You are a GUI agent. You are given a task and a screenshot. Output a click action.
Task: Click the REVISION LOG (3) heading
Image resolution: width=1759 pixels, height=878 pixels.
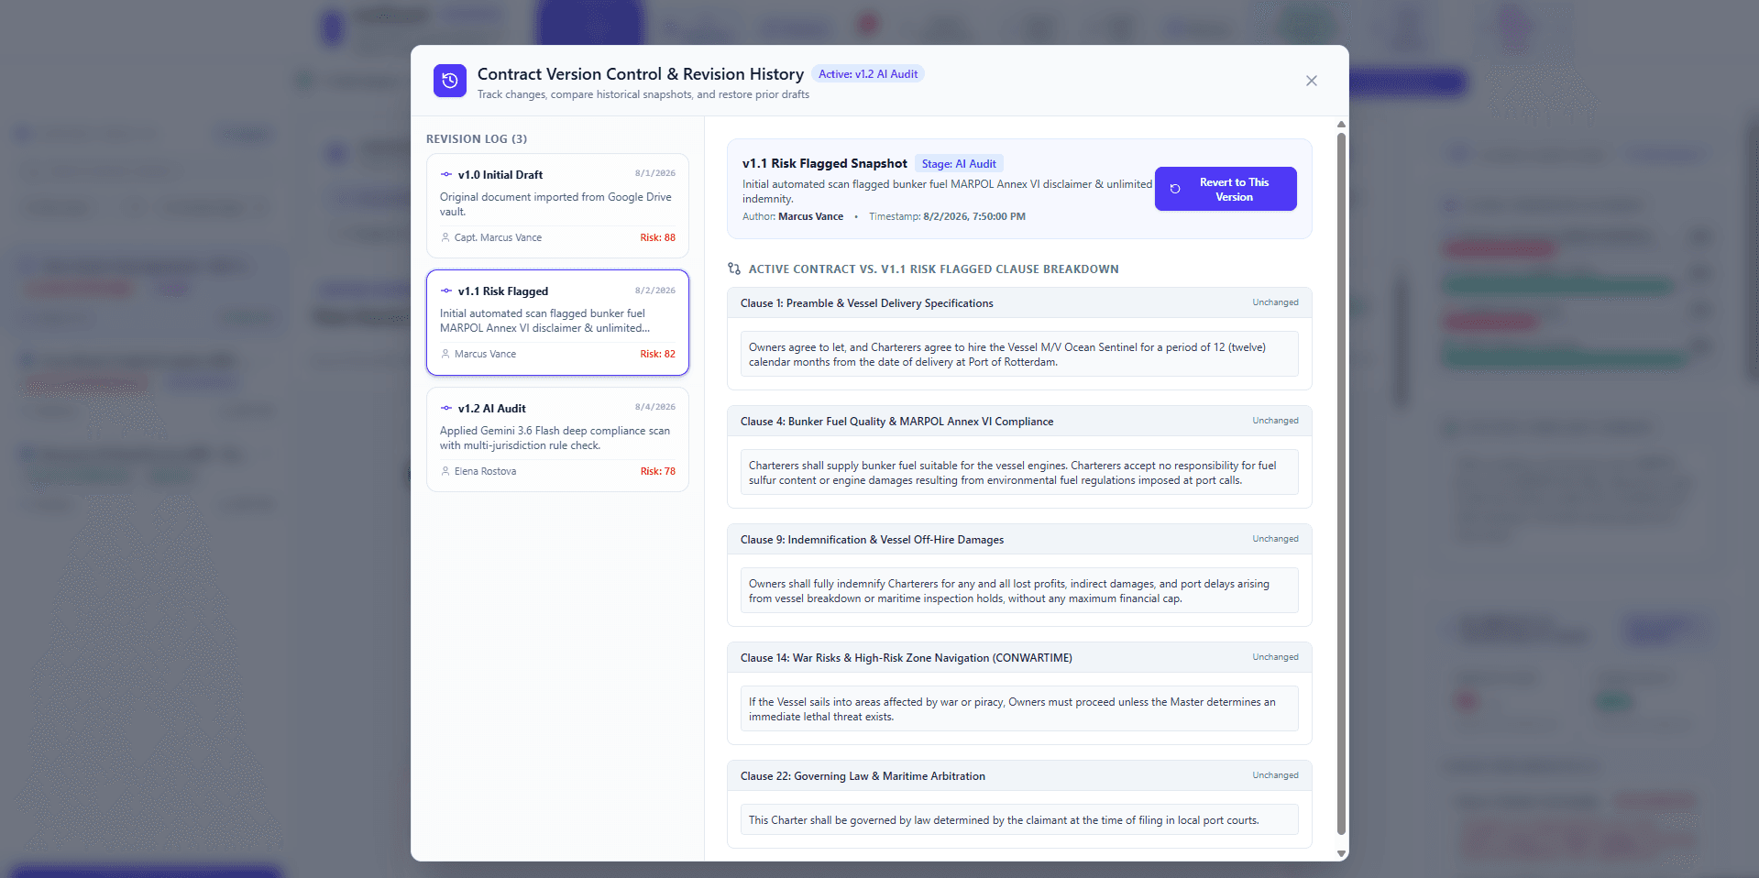click(477, 139)
